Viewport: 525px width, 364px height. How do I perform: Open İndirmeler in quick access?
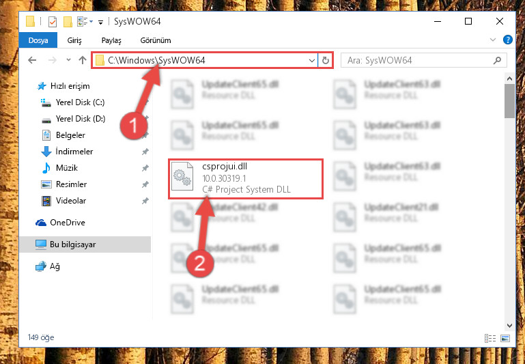(74, 152)
